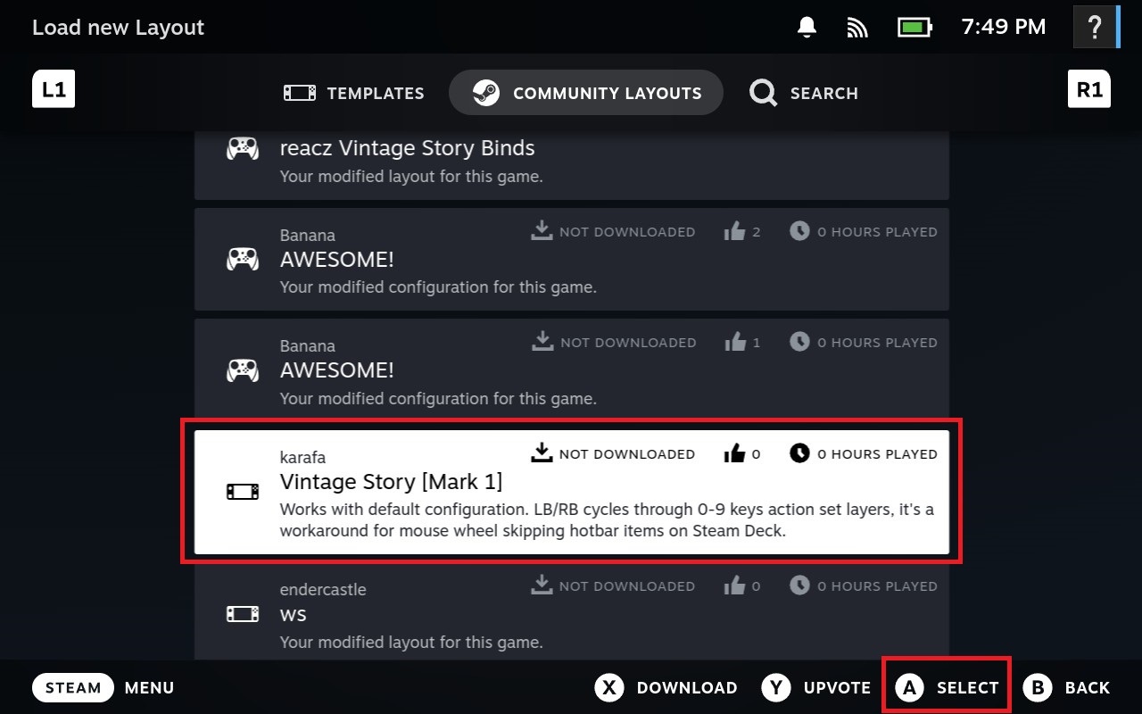Switch to the Community Layouts tab
The image size is (1142, 714).
(586, 93)
